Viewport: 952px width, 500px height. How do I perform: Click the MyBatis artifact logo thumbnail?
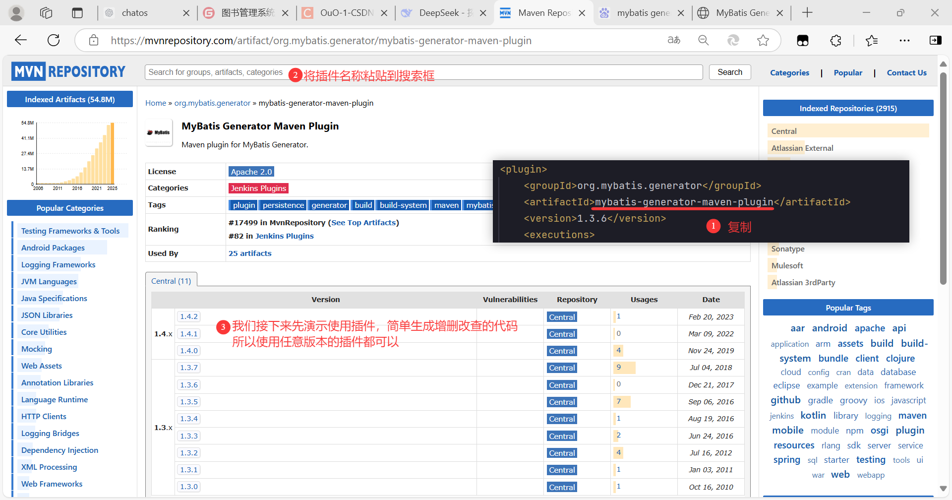pyautogui.click(x=159, y=132)
